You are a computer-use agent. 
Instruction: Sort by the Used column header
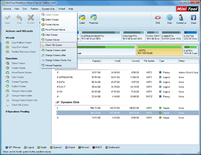(111, 61)
